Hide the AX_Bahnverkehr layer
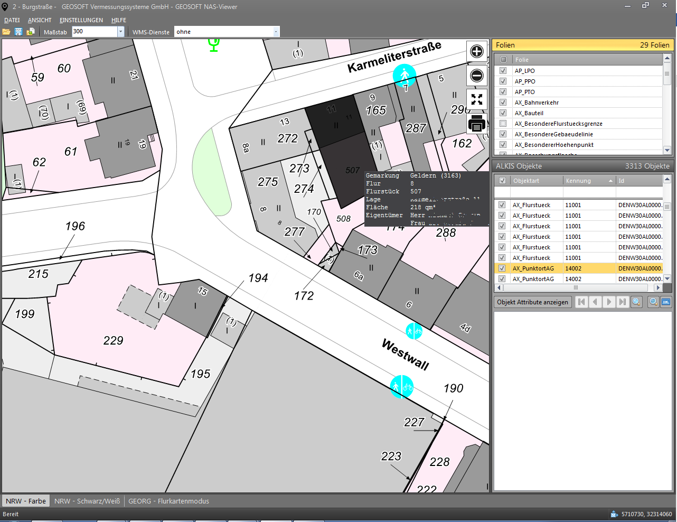677x522 pixels. tap(503, 102)
